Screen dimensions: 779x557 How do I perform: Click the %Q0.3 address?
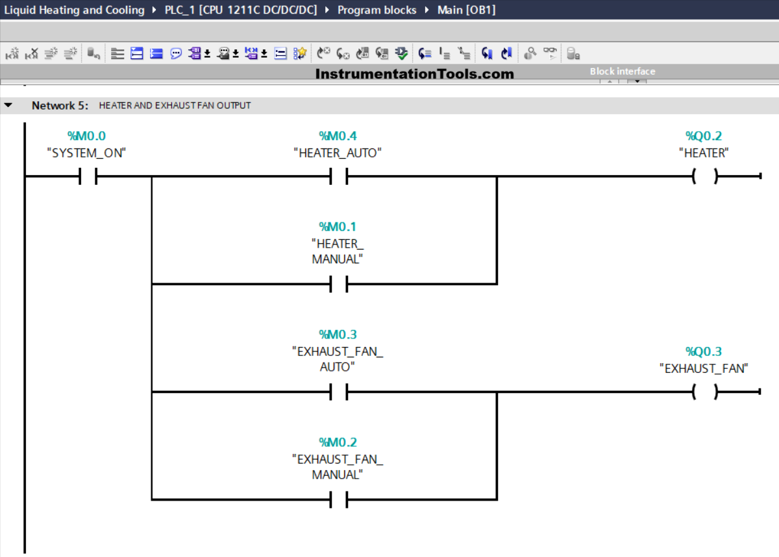tap(704, 351)
